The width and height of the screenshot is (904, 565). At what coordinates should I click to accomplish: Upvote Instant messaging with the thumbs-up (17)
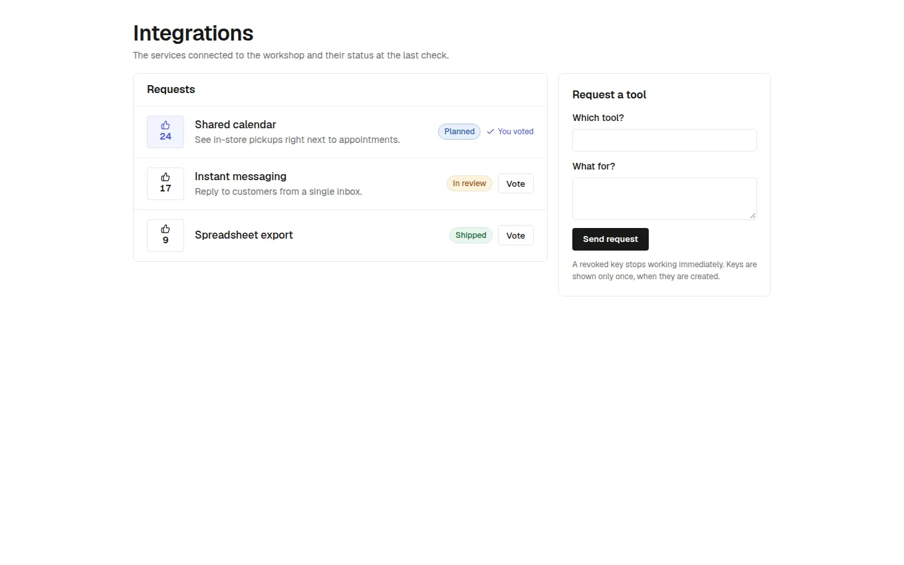click(166, 183)
